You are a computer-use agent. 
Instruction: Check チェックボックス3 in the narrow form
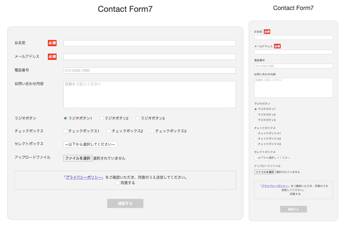click(x=256, y=144)
